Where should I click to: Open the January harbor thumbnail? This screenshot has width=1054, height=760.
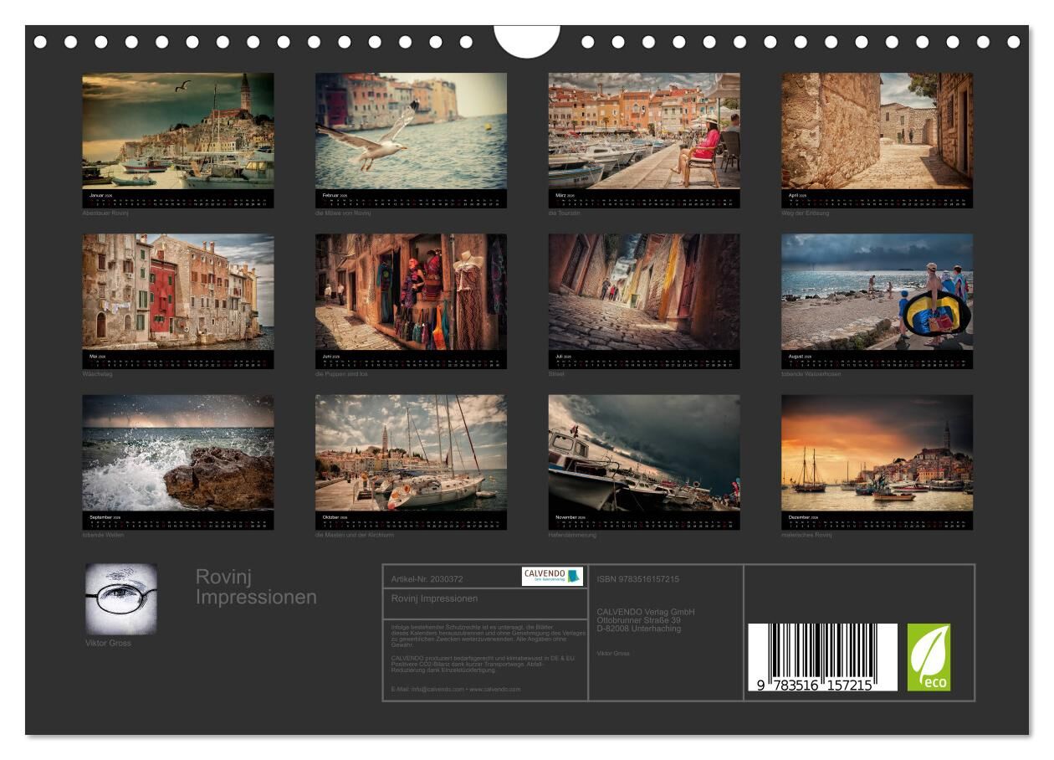178,131
